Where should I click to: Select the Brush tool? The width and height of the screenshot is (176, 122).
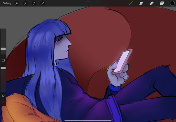coord(131,3)
